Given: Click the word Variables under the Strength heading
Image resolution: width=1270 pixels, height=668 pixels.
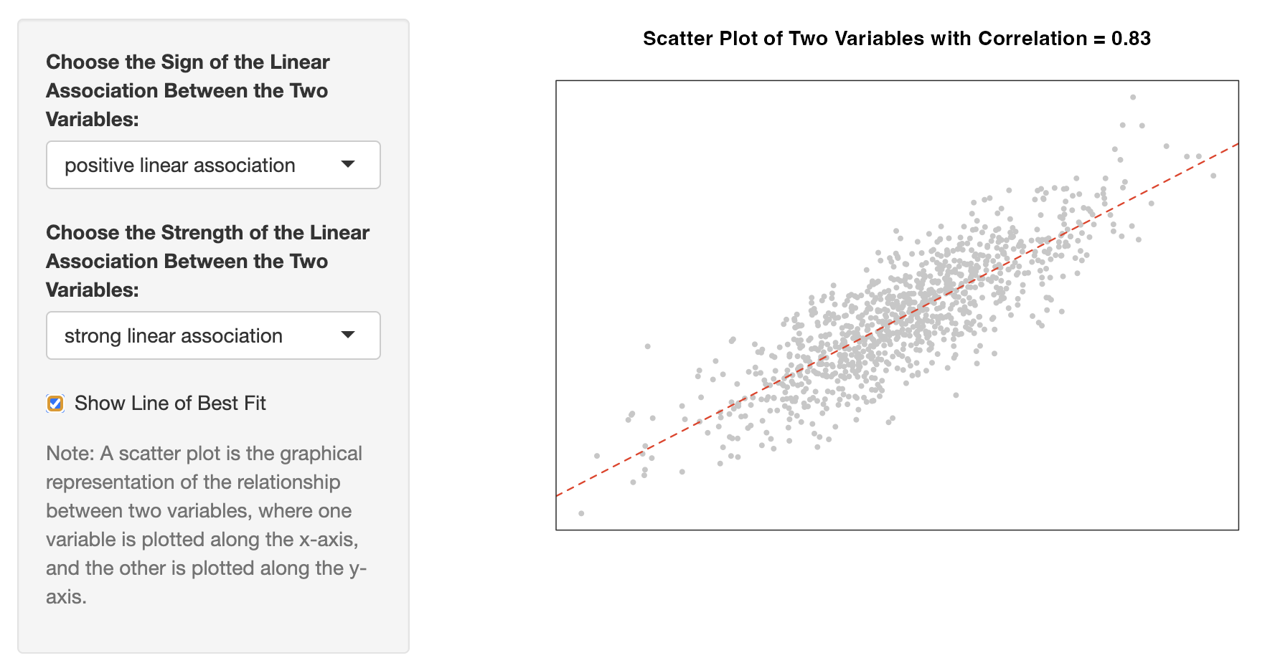Looking at the screenshot, I should click(92, 290).
